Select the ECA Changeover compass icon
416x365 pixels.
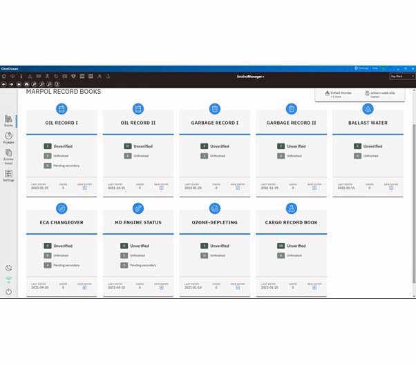tap(62, 208)
